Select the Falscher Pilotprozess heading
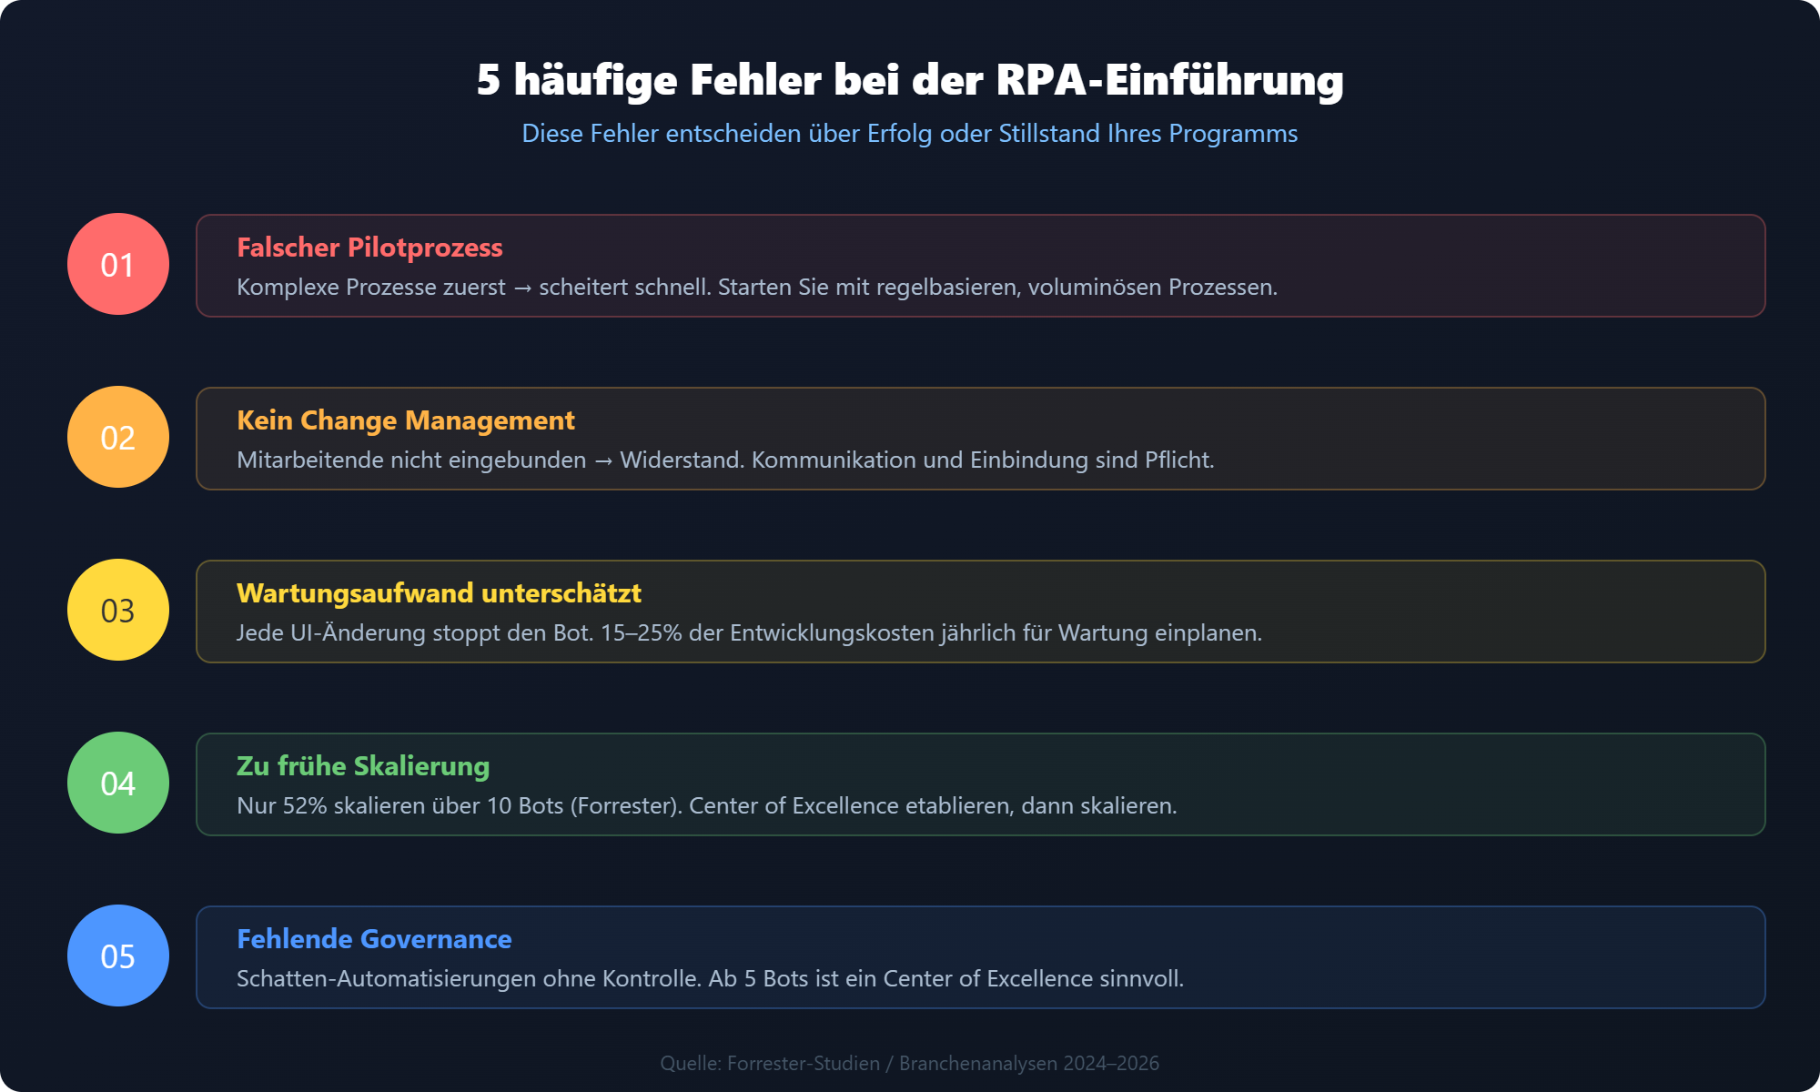This screenshot has height=1092, width=1820. point(369,248)
